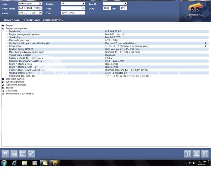Expand the Wheel alignment node
Image resolution: width=211 pixels, height=169 pixels.
point(3,82)
